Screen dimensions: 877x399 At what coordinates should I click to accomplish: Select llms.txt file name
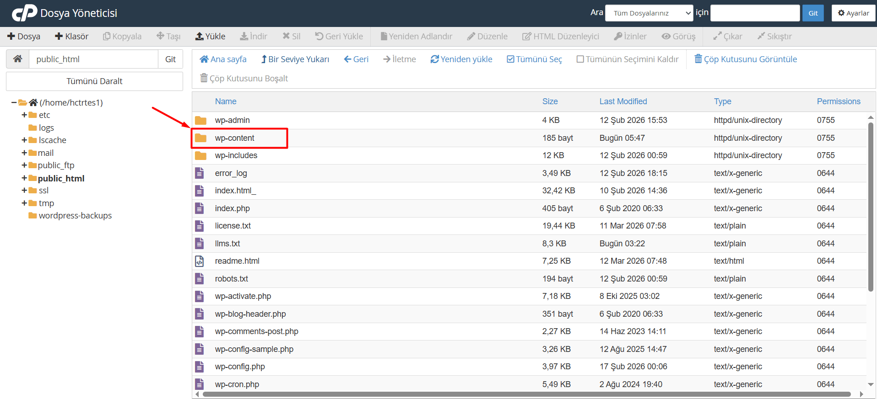pyautogui.click(x=227, y=244)
